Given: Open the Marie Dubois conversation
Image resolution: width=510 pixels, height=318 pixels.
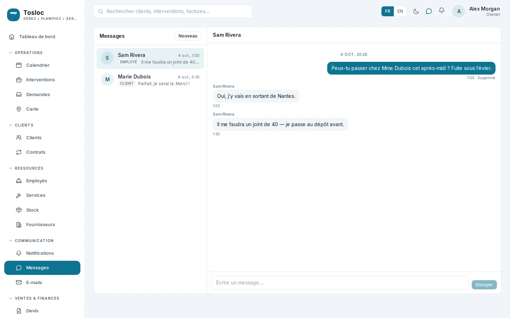Looking at the screenshot, I should [x=150, y=80].
